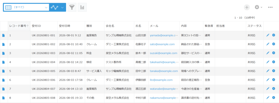Delete record 3 with the x icon
This screenshot has width=279, height=103.
pos(274,53)
